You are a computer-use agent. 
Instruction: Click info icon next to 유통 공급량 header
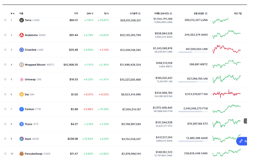click(206, 14)
